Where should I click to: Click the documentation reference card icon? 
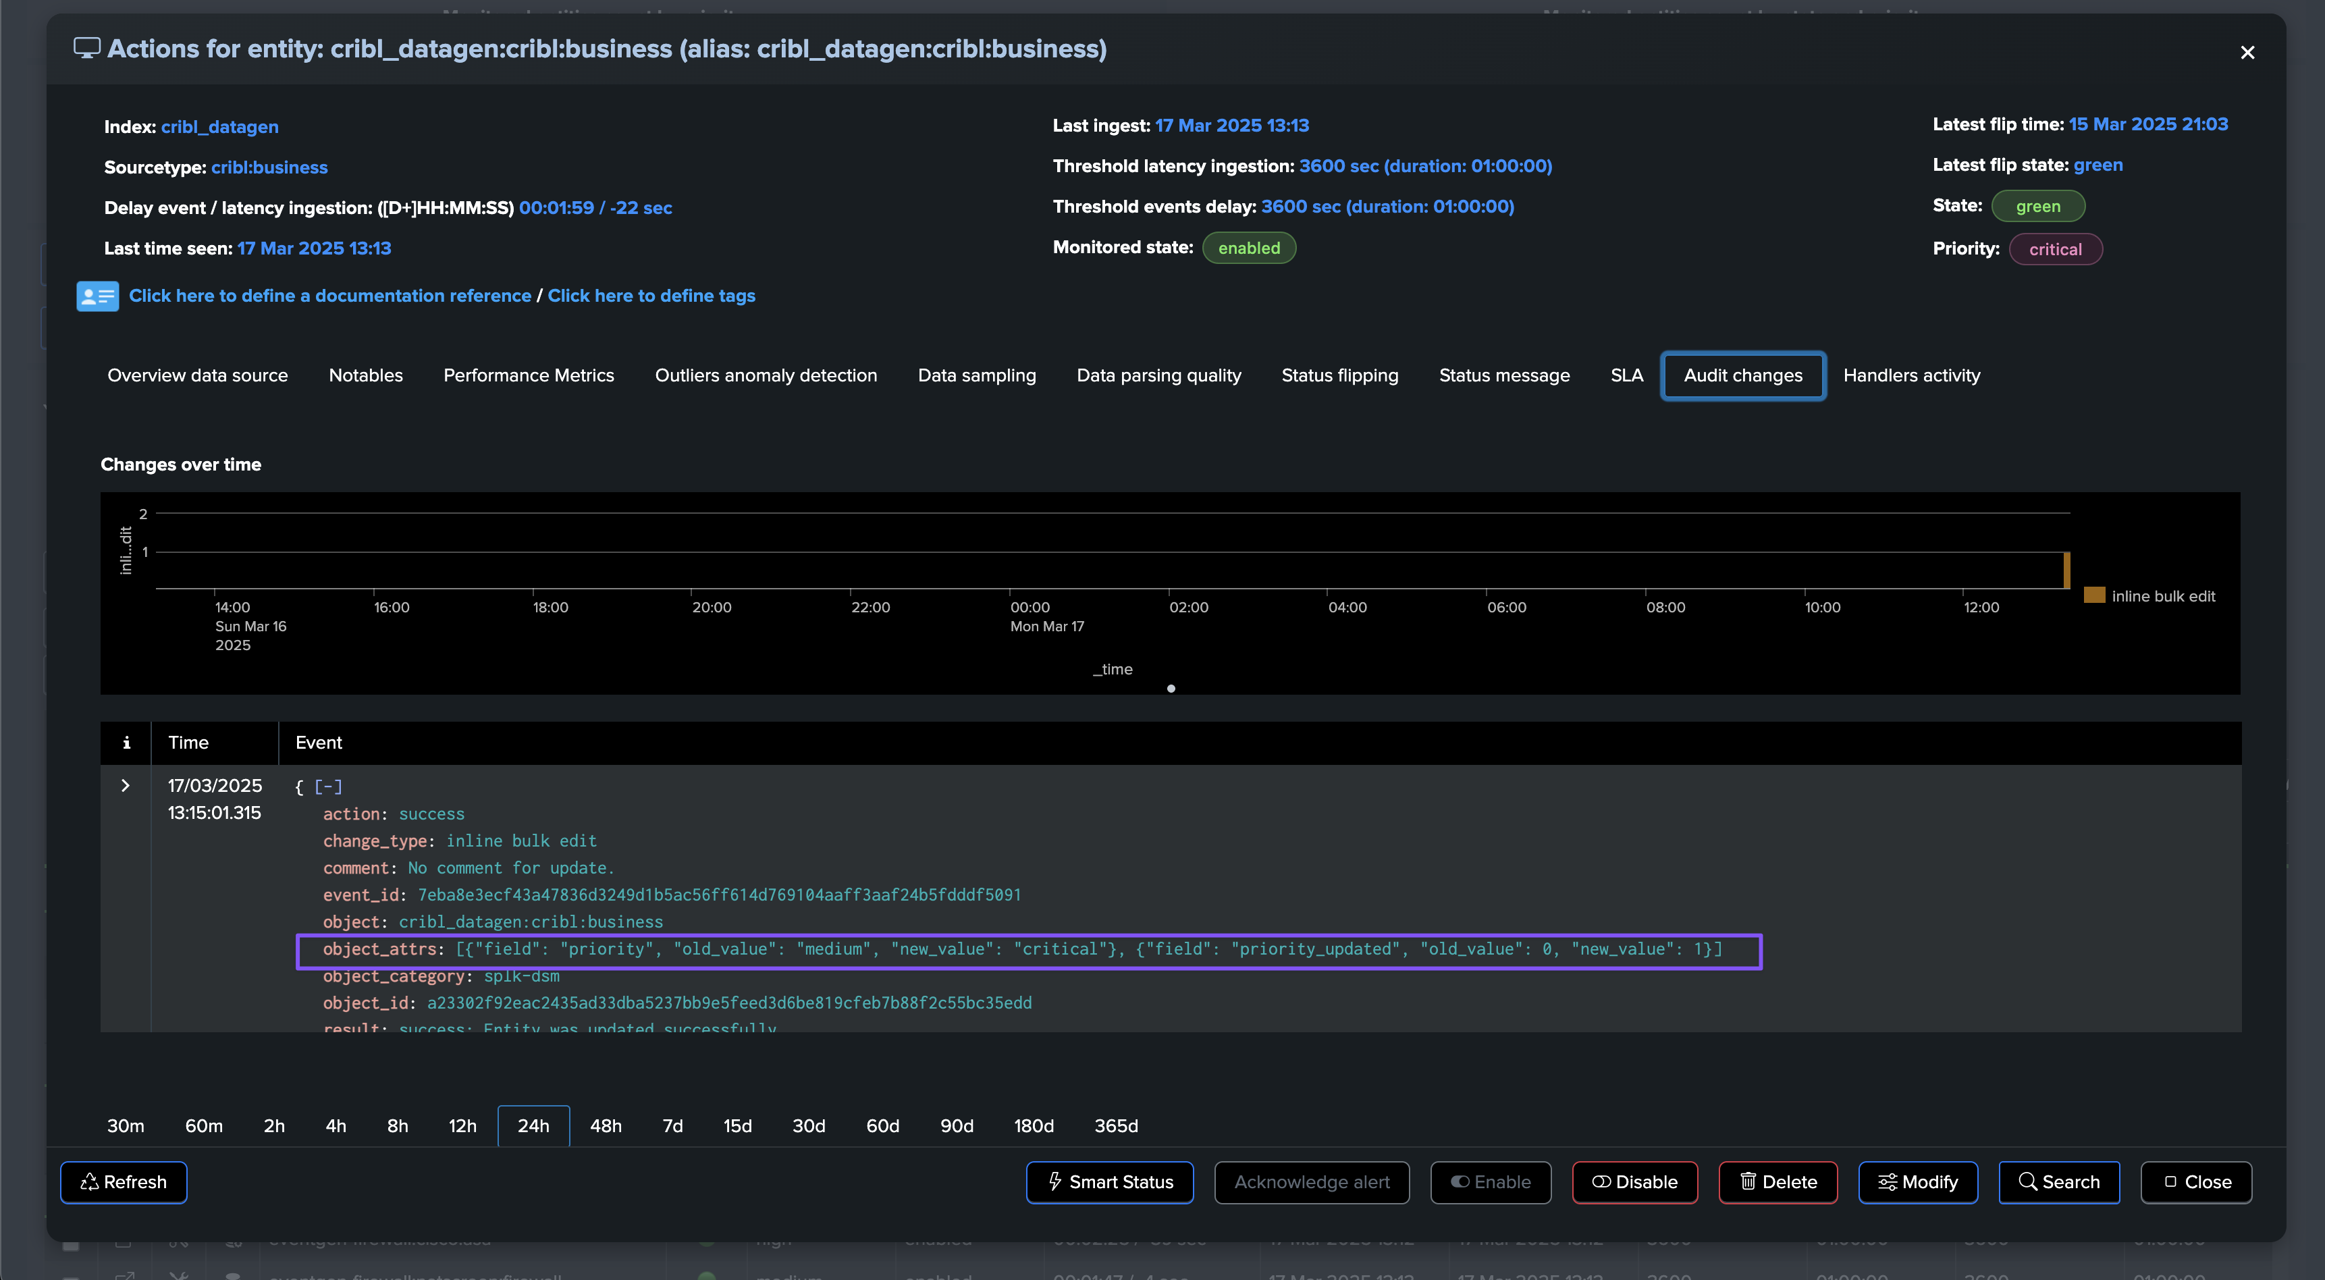pos(97,296)
